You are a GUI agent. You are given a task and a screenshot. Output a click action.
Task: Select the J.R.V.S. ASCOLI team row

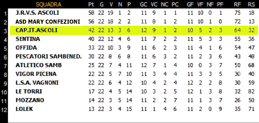pyautogui.click(x=133, y=13)
